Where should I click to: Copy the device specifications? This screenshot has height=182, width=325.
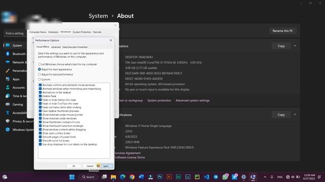[281, 46]
